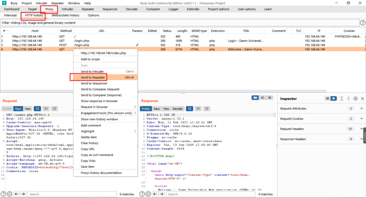
Task: Click filter help icon at right of filter bar
Action: click(363, 23)
